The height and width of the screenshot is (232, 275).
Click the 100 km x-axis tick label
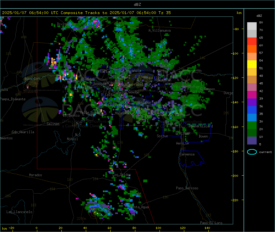(x=158, y=228)
